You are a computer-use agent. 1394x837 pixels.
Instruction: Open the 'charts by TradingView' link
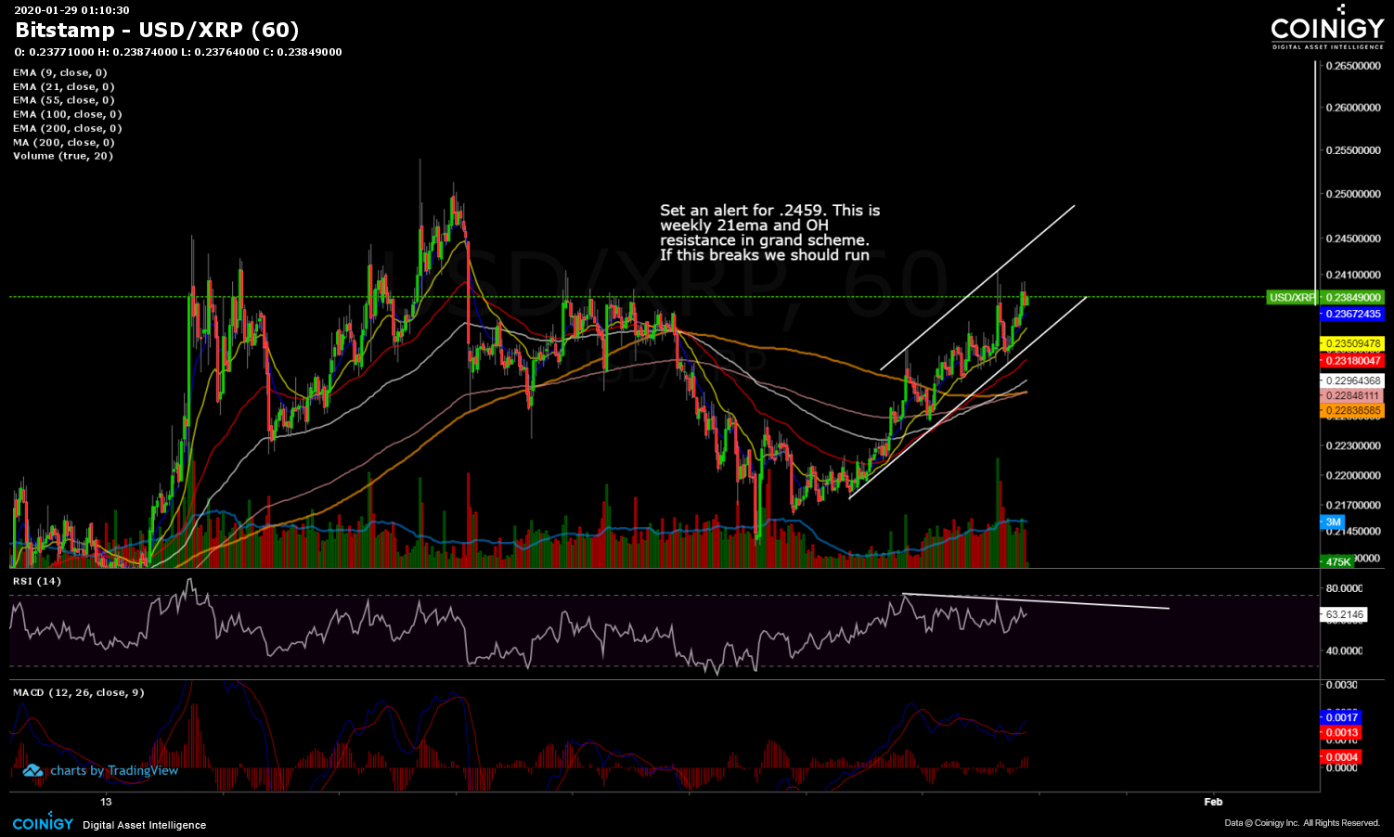[114, 770]
